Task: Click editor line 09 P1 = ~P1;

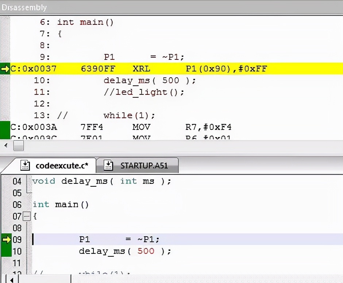Action: (x=119, y=240)
